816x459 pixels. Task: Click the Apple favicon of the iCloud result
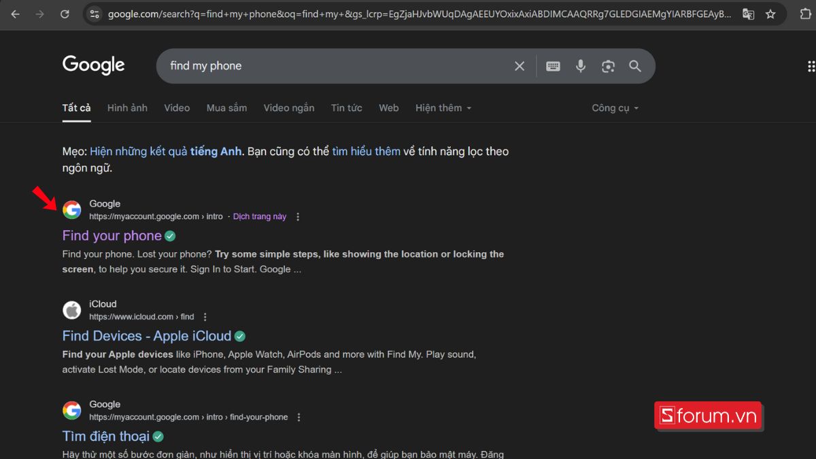coord(72,310)
